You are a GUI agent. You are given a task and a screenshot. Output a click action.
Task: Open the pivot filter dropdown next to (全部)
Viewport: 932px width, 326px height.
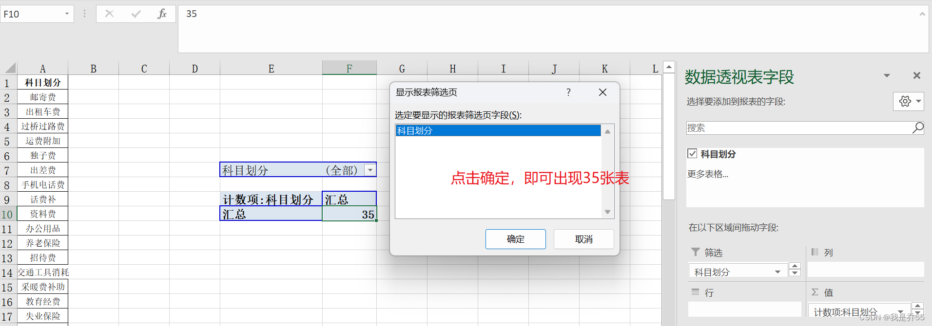[x=370, y=170]
